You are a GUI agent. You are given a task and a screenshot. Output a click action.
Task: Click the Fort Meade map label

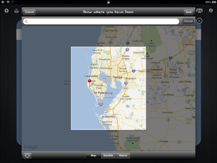(x=168, y=95)
